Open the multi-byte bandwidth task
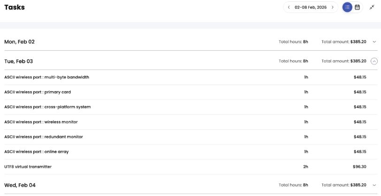Image resolution: width=381 pixels, height=196 pixels. [46, 77]
